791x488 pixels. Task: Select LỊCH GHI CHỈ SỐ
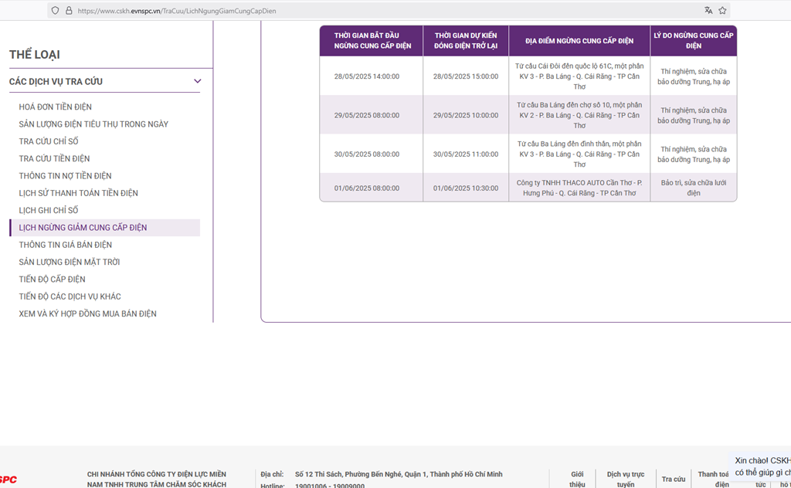(x=49, y=210)
